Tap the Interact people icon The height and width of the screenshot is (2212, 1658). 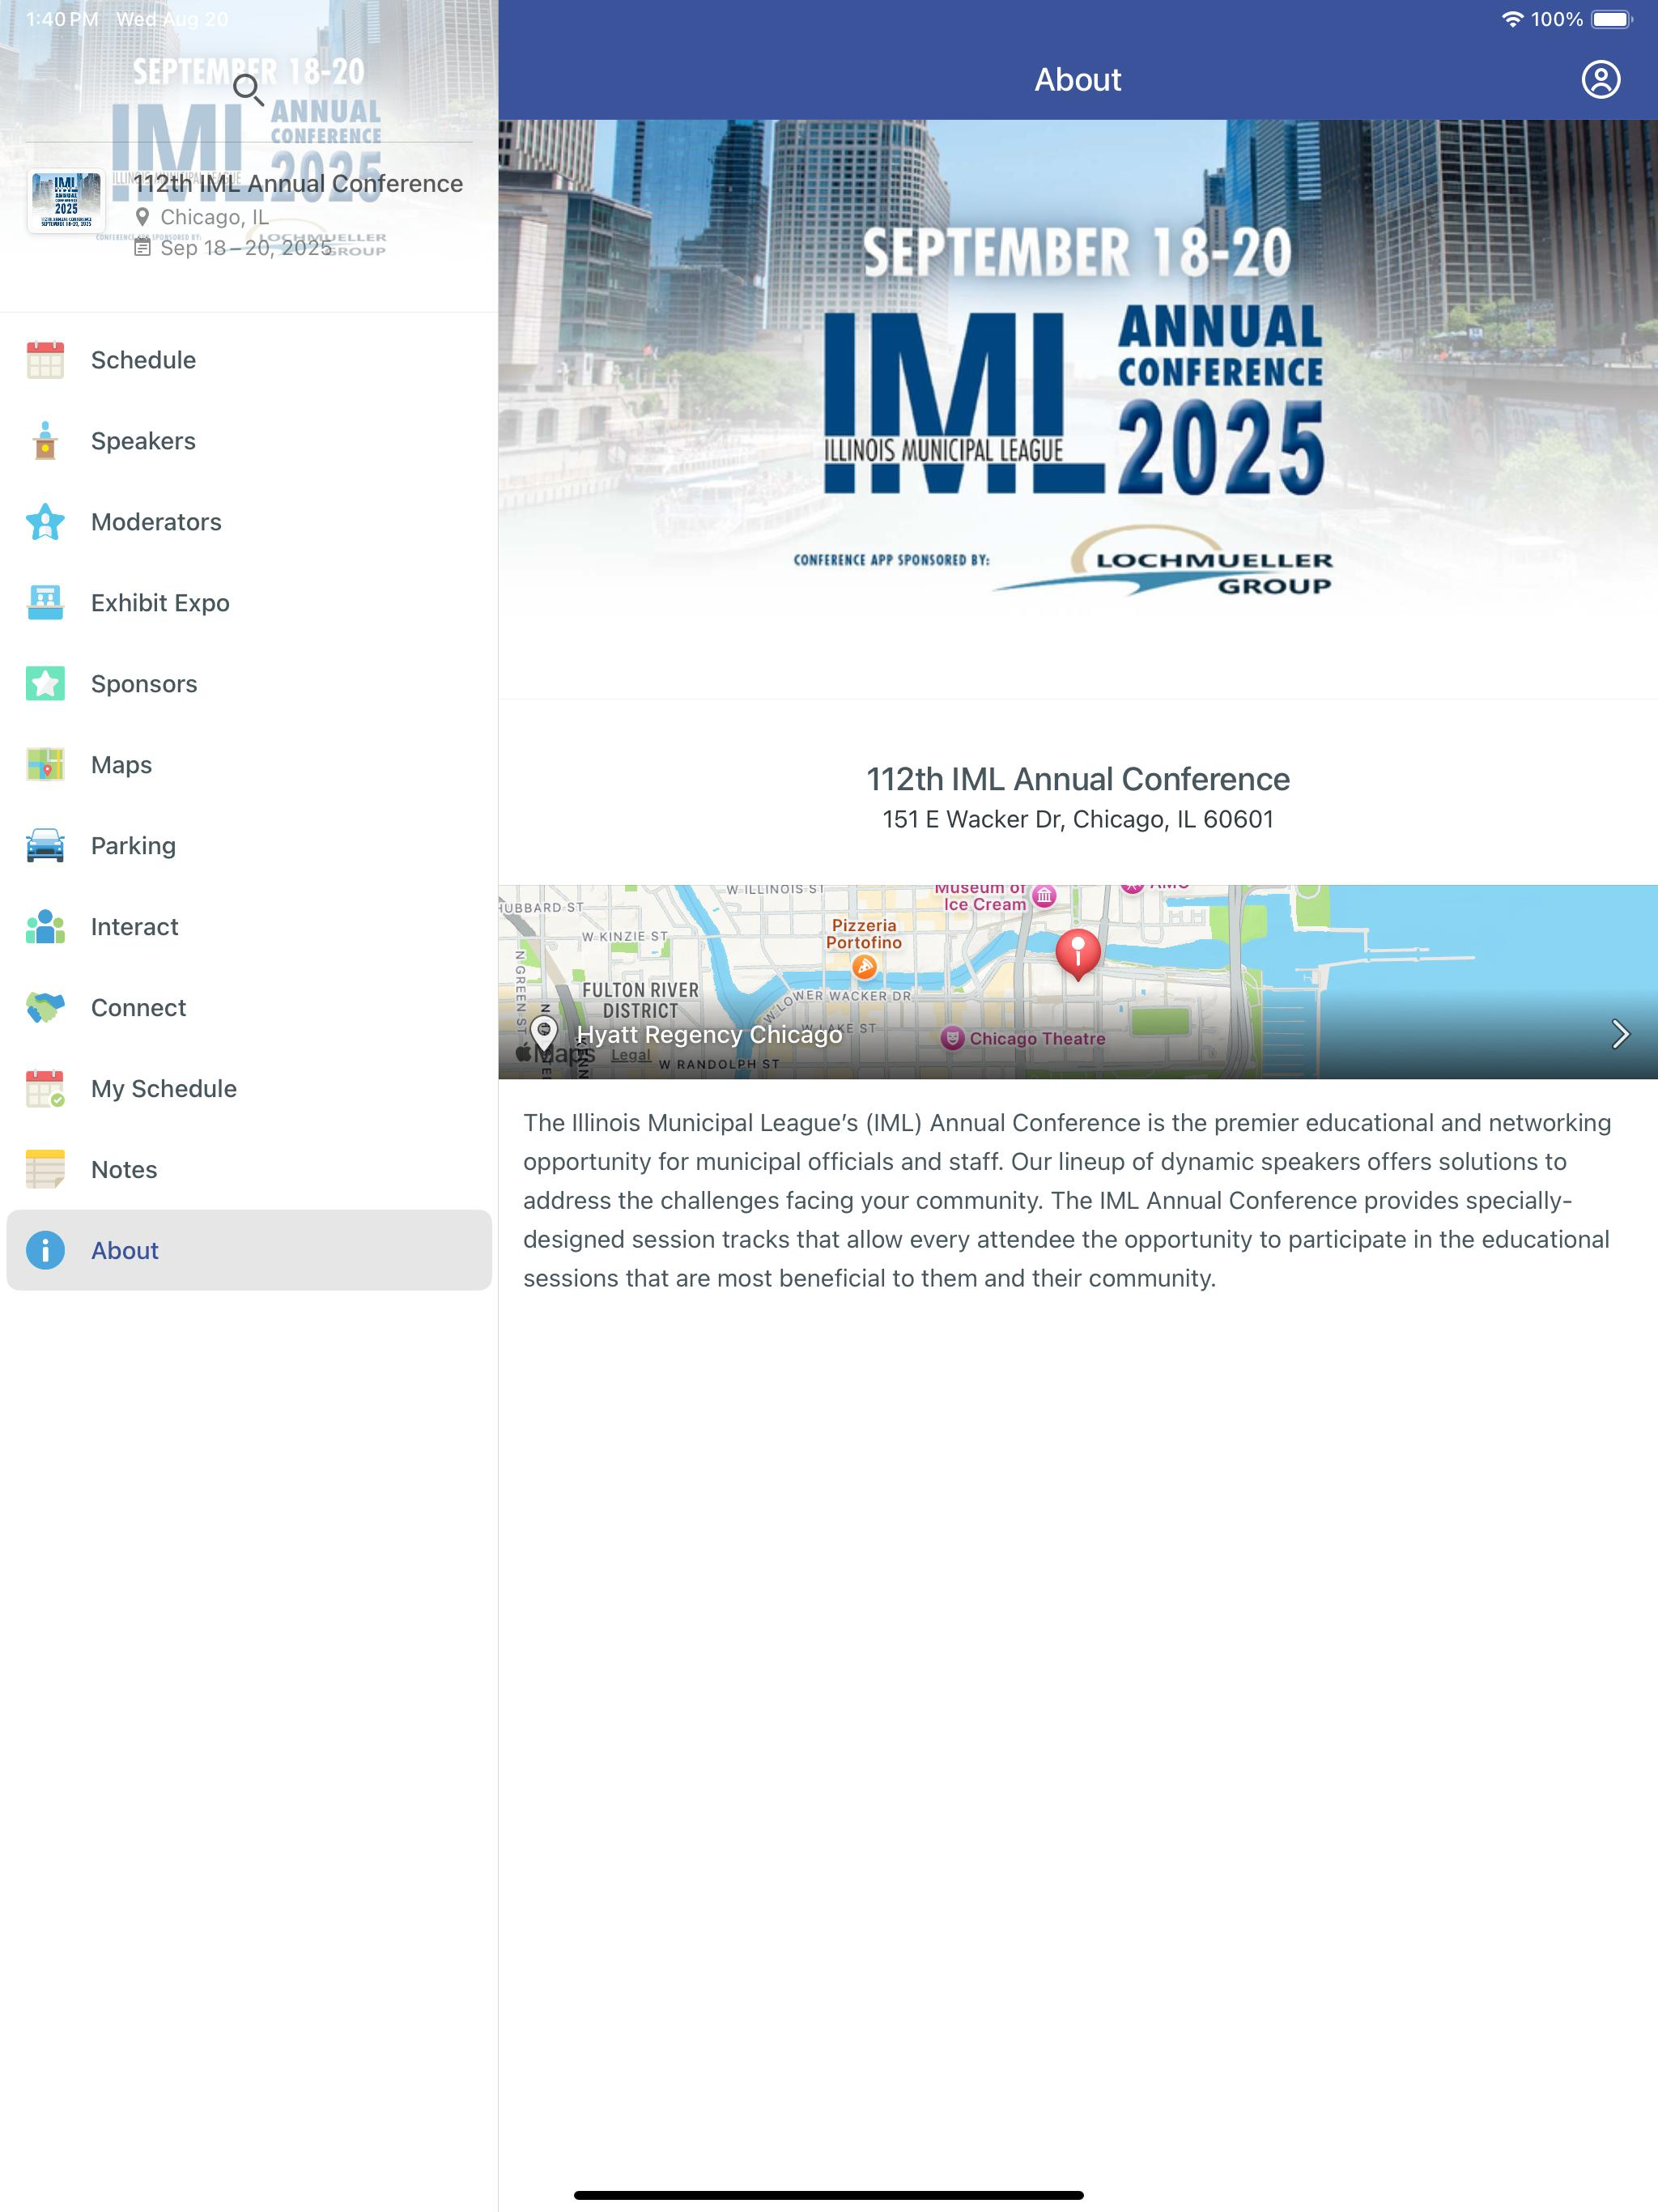45,927
